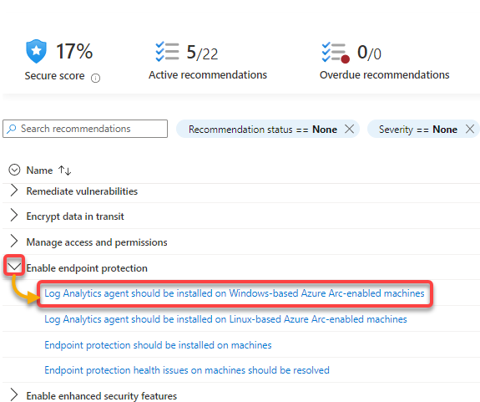Open the Recommendation status filter pill

[263, 130]
